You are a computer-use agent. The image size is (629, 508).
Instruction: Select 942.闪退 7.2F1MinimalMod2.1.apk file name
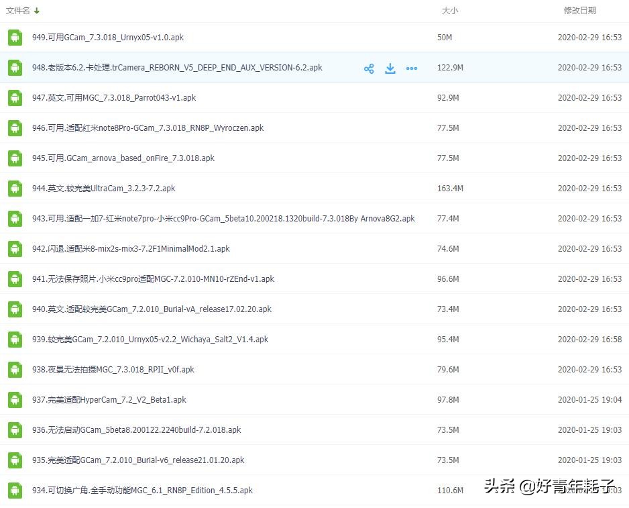tap(131, 248)
